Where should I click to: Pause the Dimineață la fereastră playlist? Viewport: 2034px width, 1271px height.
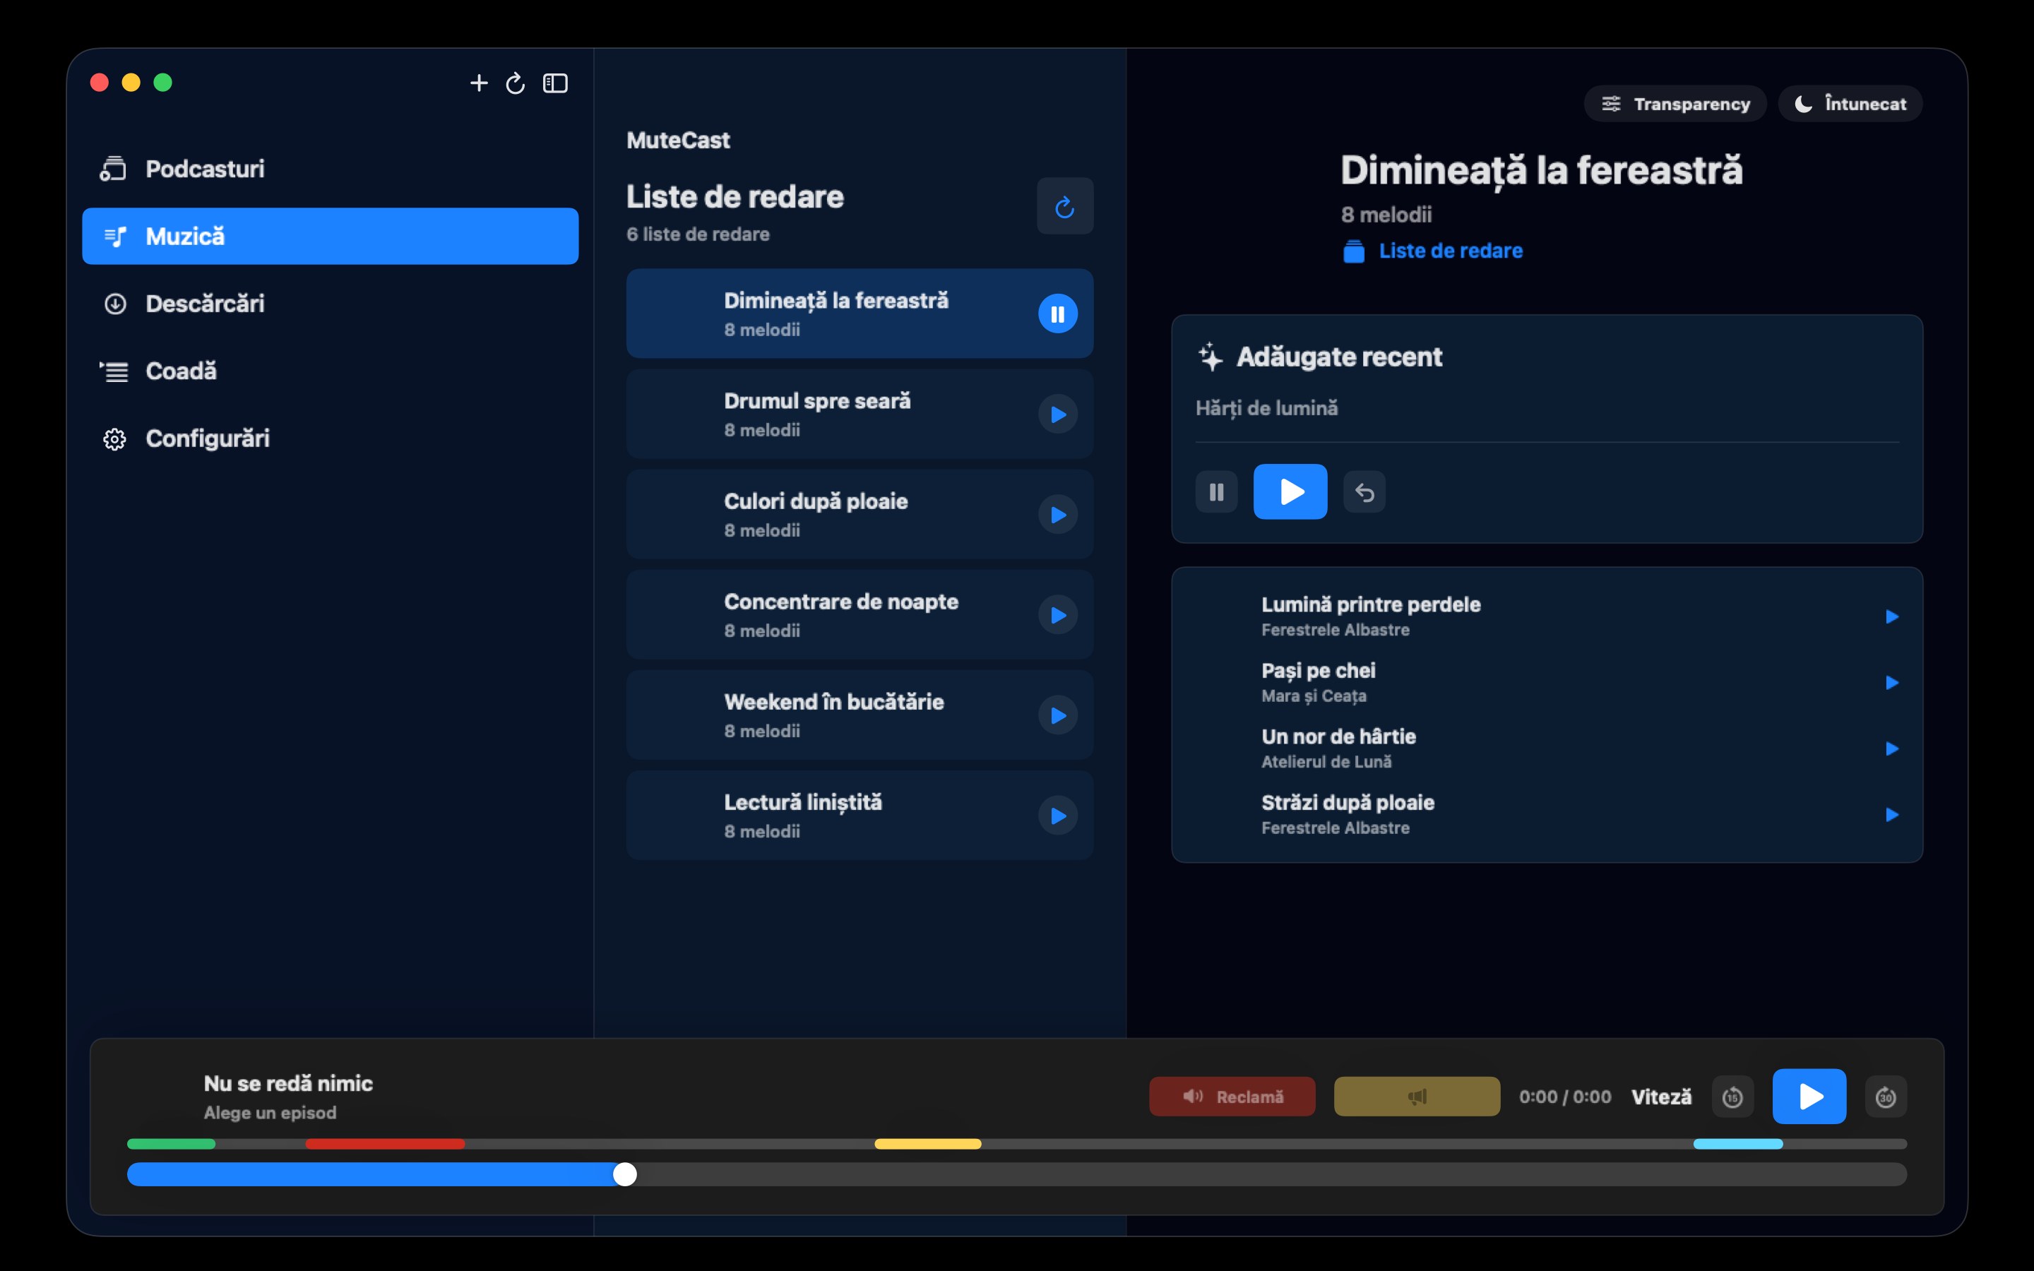pos(1057,314)
